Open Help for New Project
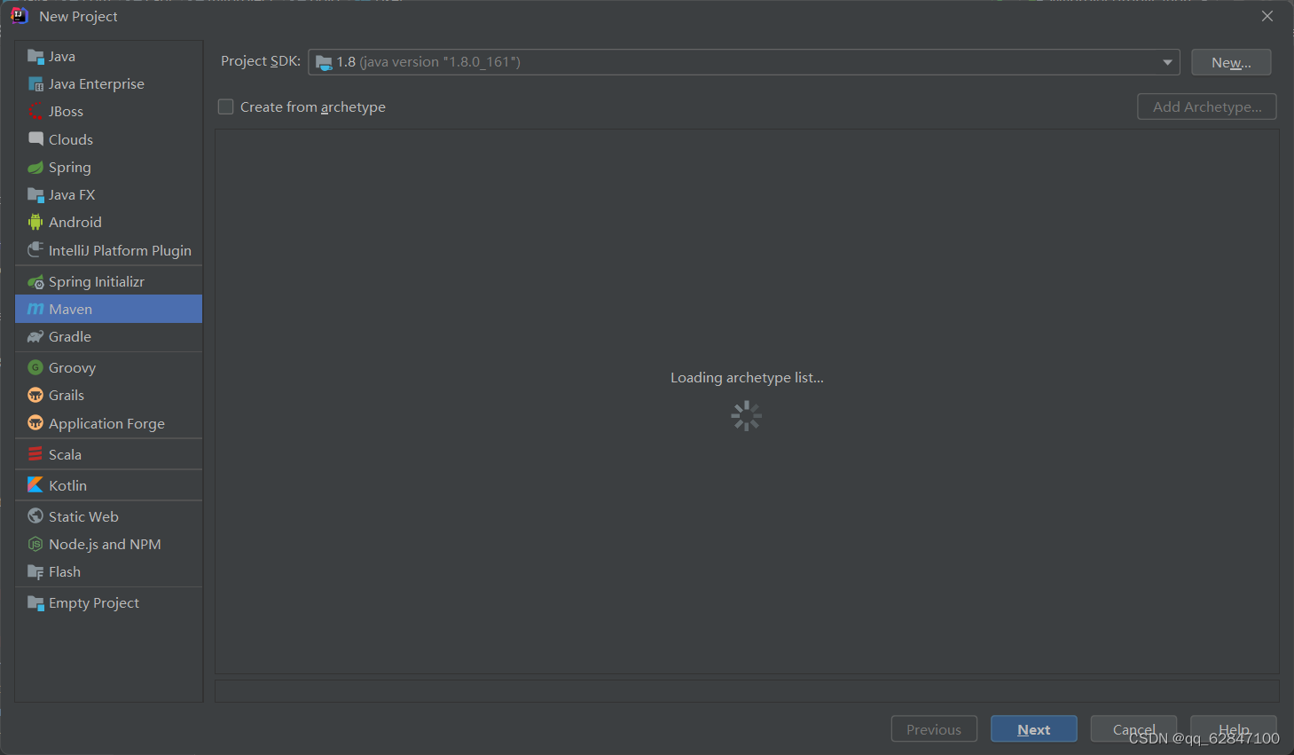The image size is (1294, 755). [x=1234, y=729]
